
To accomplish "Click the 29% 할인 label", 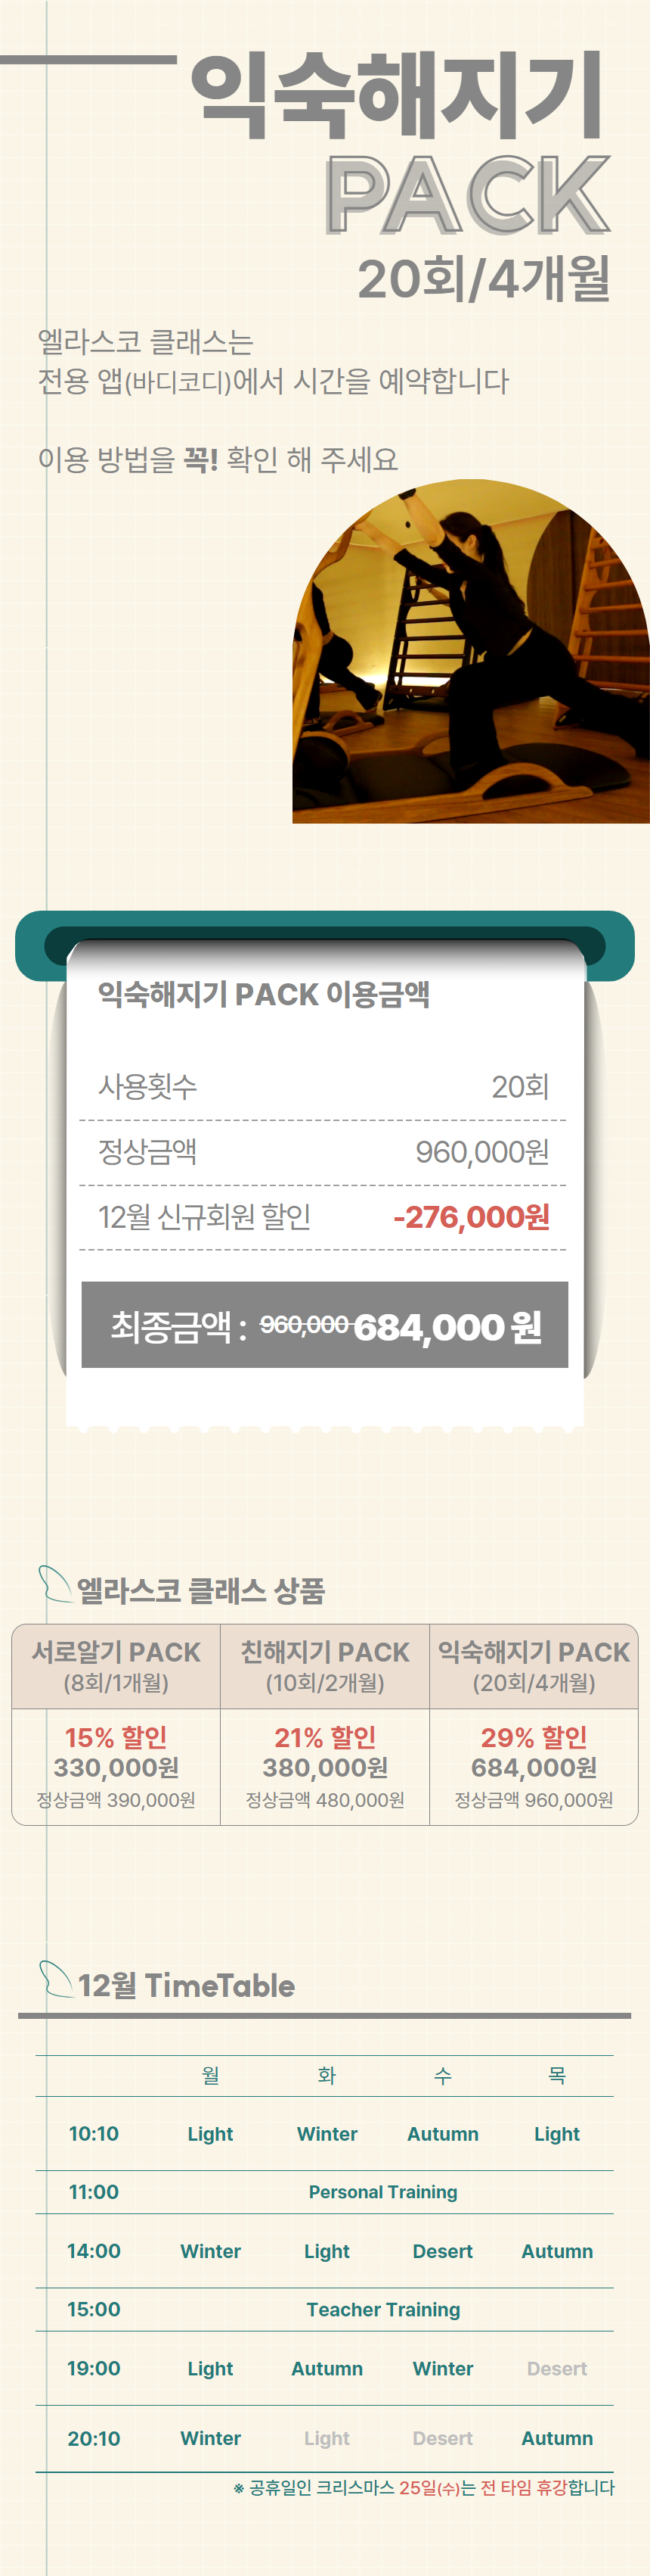I will pos(533,1737).
